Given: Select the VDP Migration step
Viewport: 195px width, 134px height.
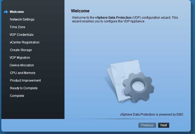Looking at the screenshot, I should (20, 58).
